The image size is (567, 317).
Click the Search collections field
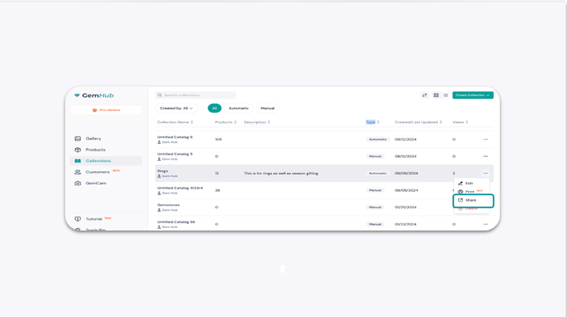195,95
